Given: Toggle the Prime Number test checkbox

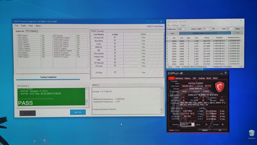Looking at the screenshot, I should click(x=115, y=53).
